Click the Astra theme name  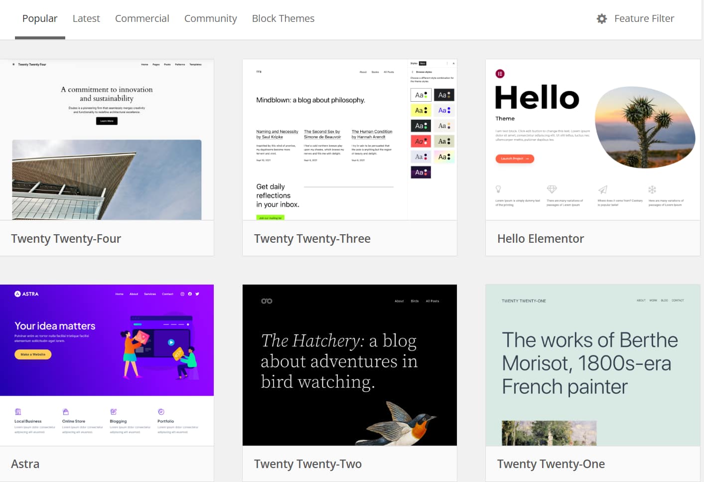pyautogui.click(x=25, y=464)
